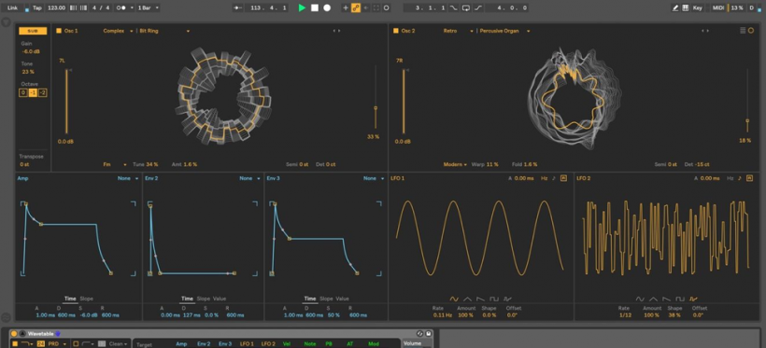
Task: Click the Stop button in transport
Action: point(315,7)
